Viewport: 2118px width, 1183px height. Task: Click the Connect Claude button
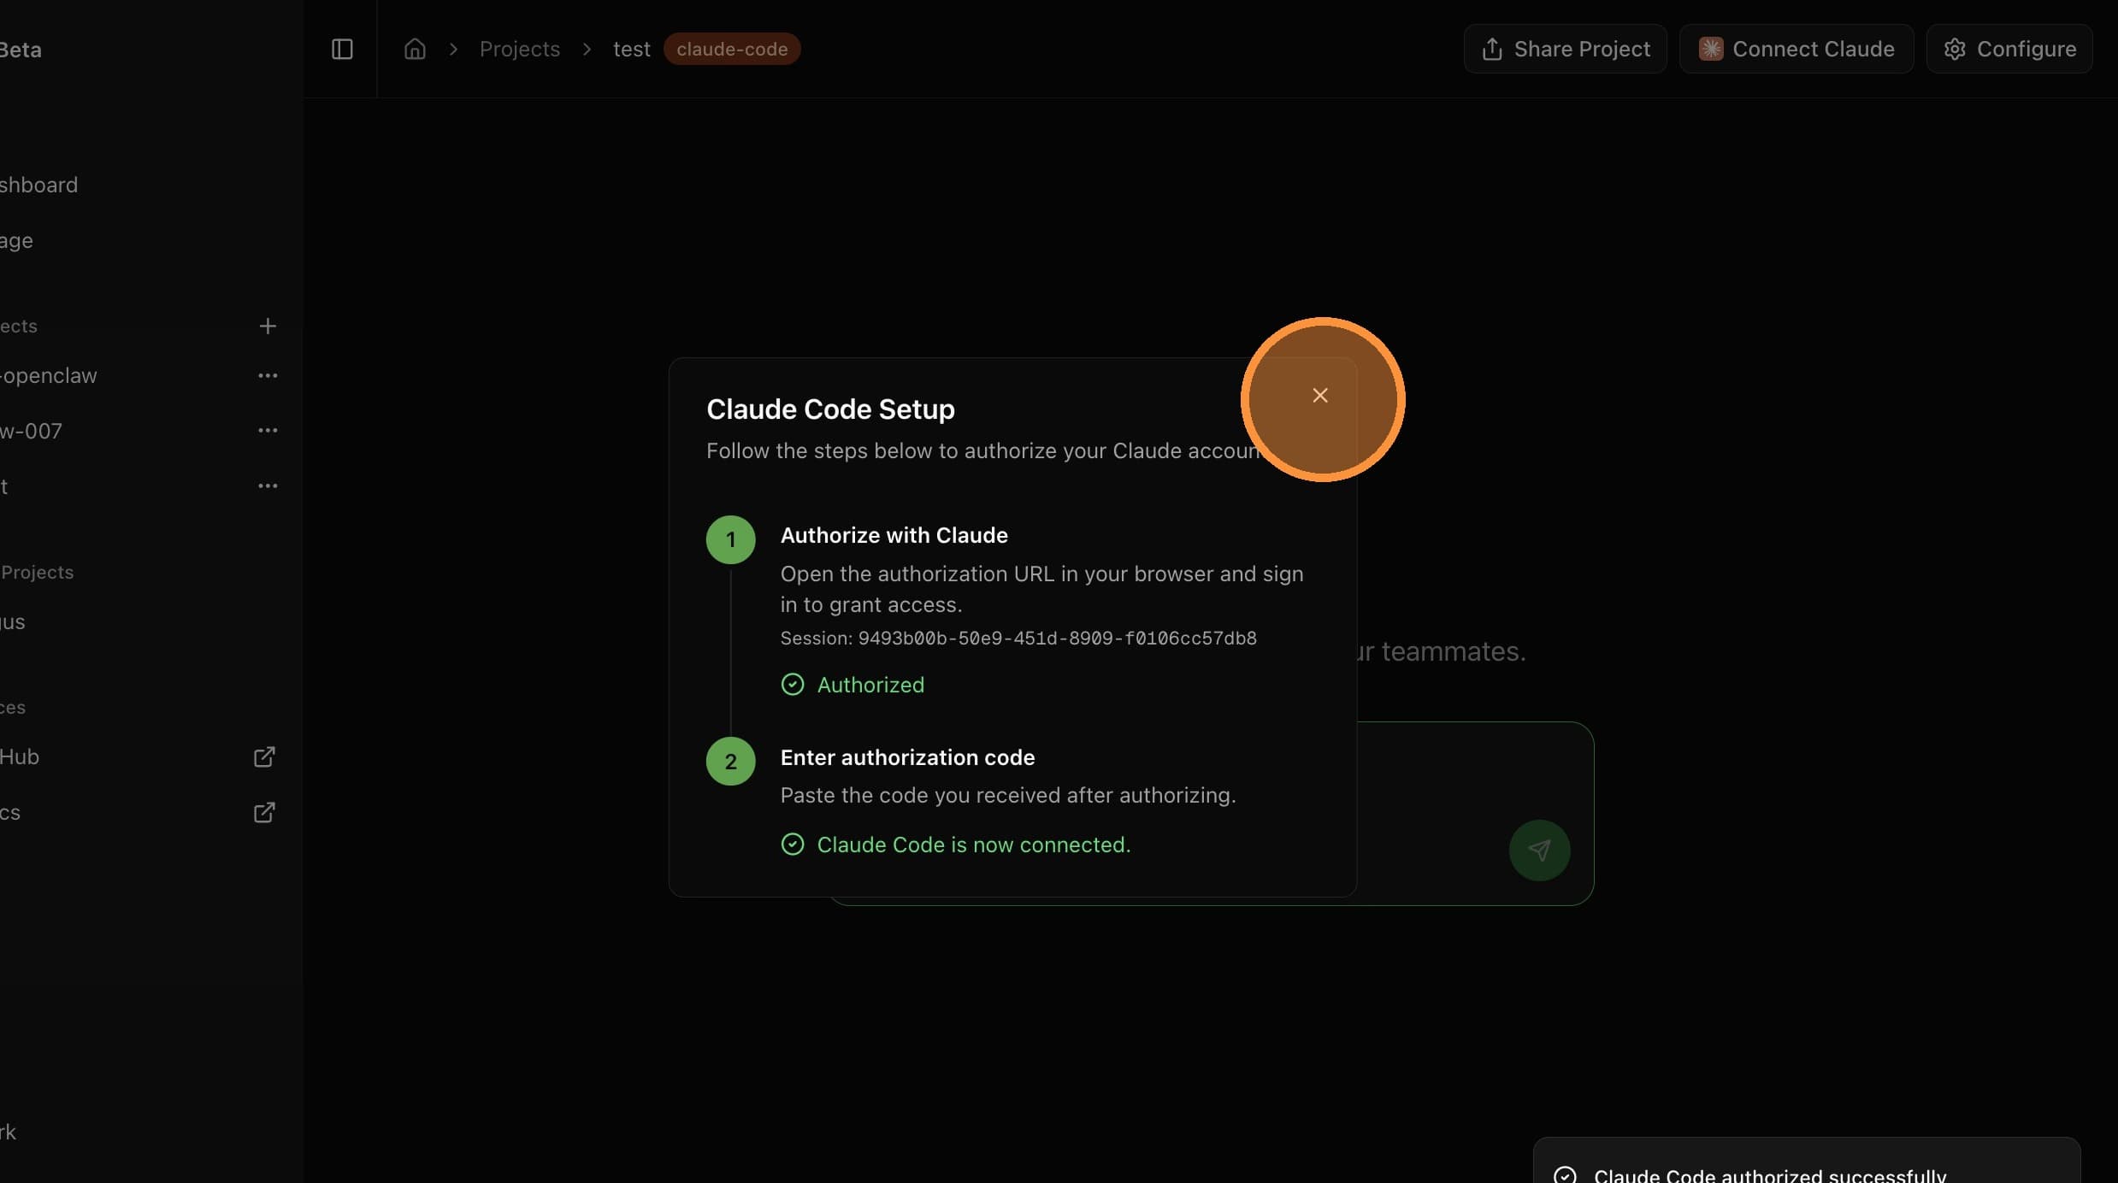point(1796,50)
